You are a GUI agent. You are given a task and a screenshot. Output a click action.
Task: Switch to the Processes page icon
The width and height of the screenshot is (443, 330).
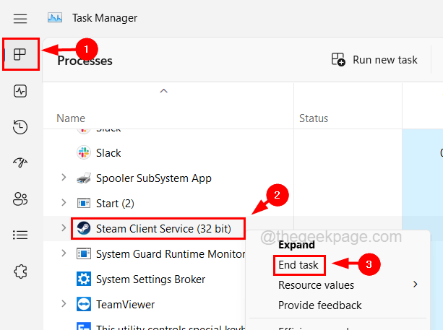pyautogui.click(x=20, y=54)
